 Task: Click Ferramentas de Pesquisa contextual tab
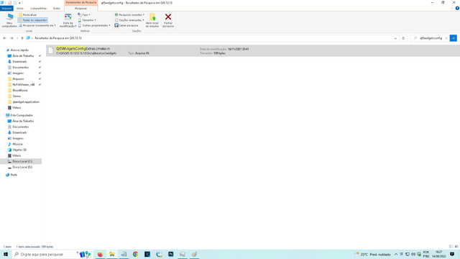(81, 2)
